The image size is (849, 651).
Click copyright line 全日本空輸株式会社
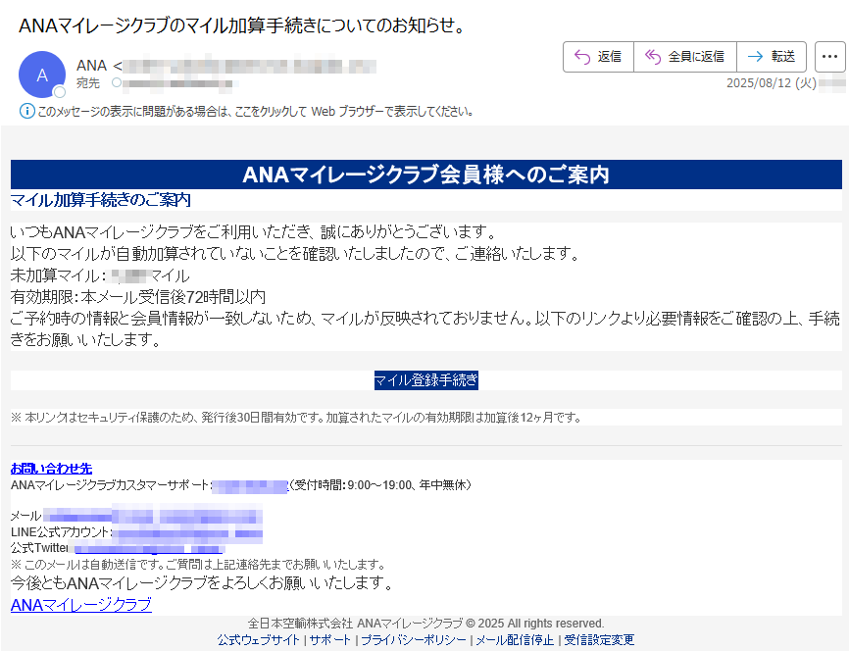426,624
